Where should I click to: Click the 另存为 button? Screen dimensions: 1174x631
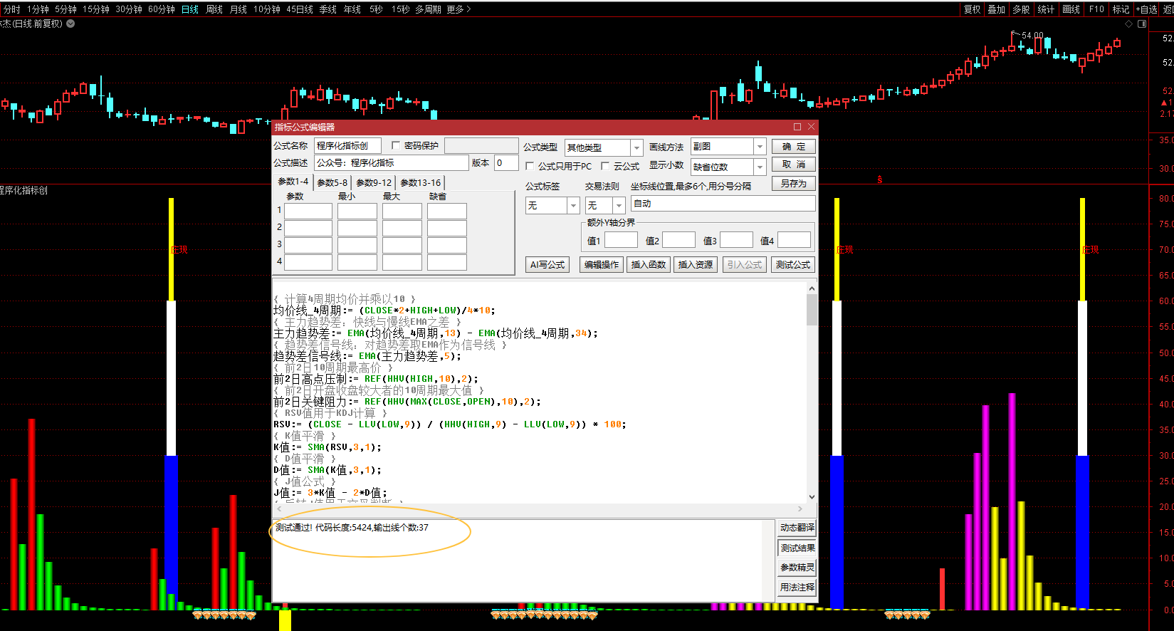coord(793,184)
